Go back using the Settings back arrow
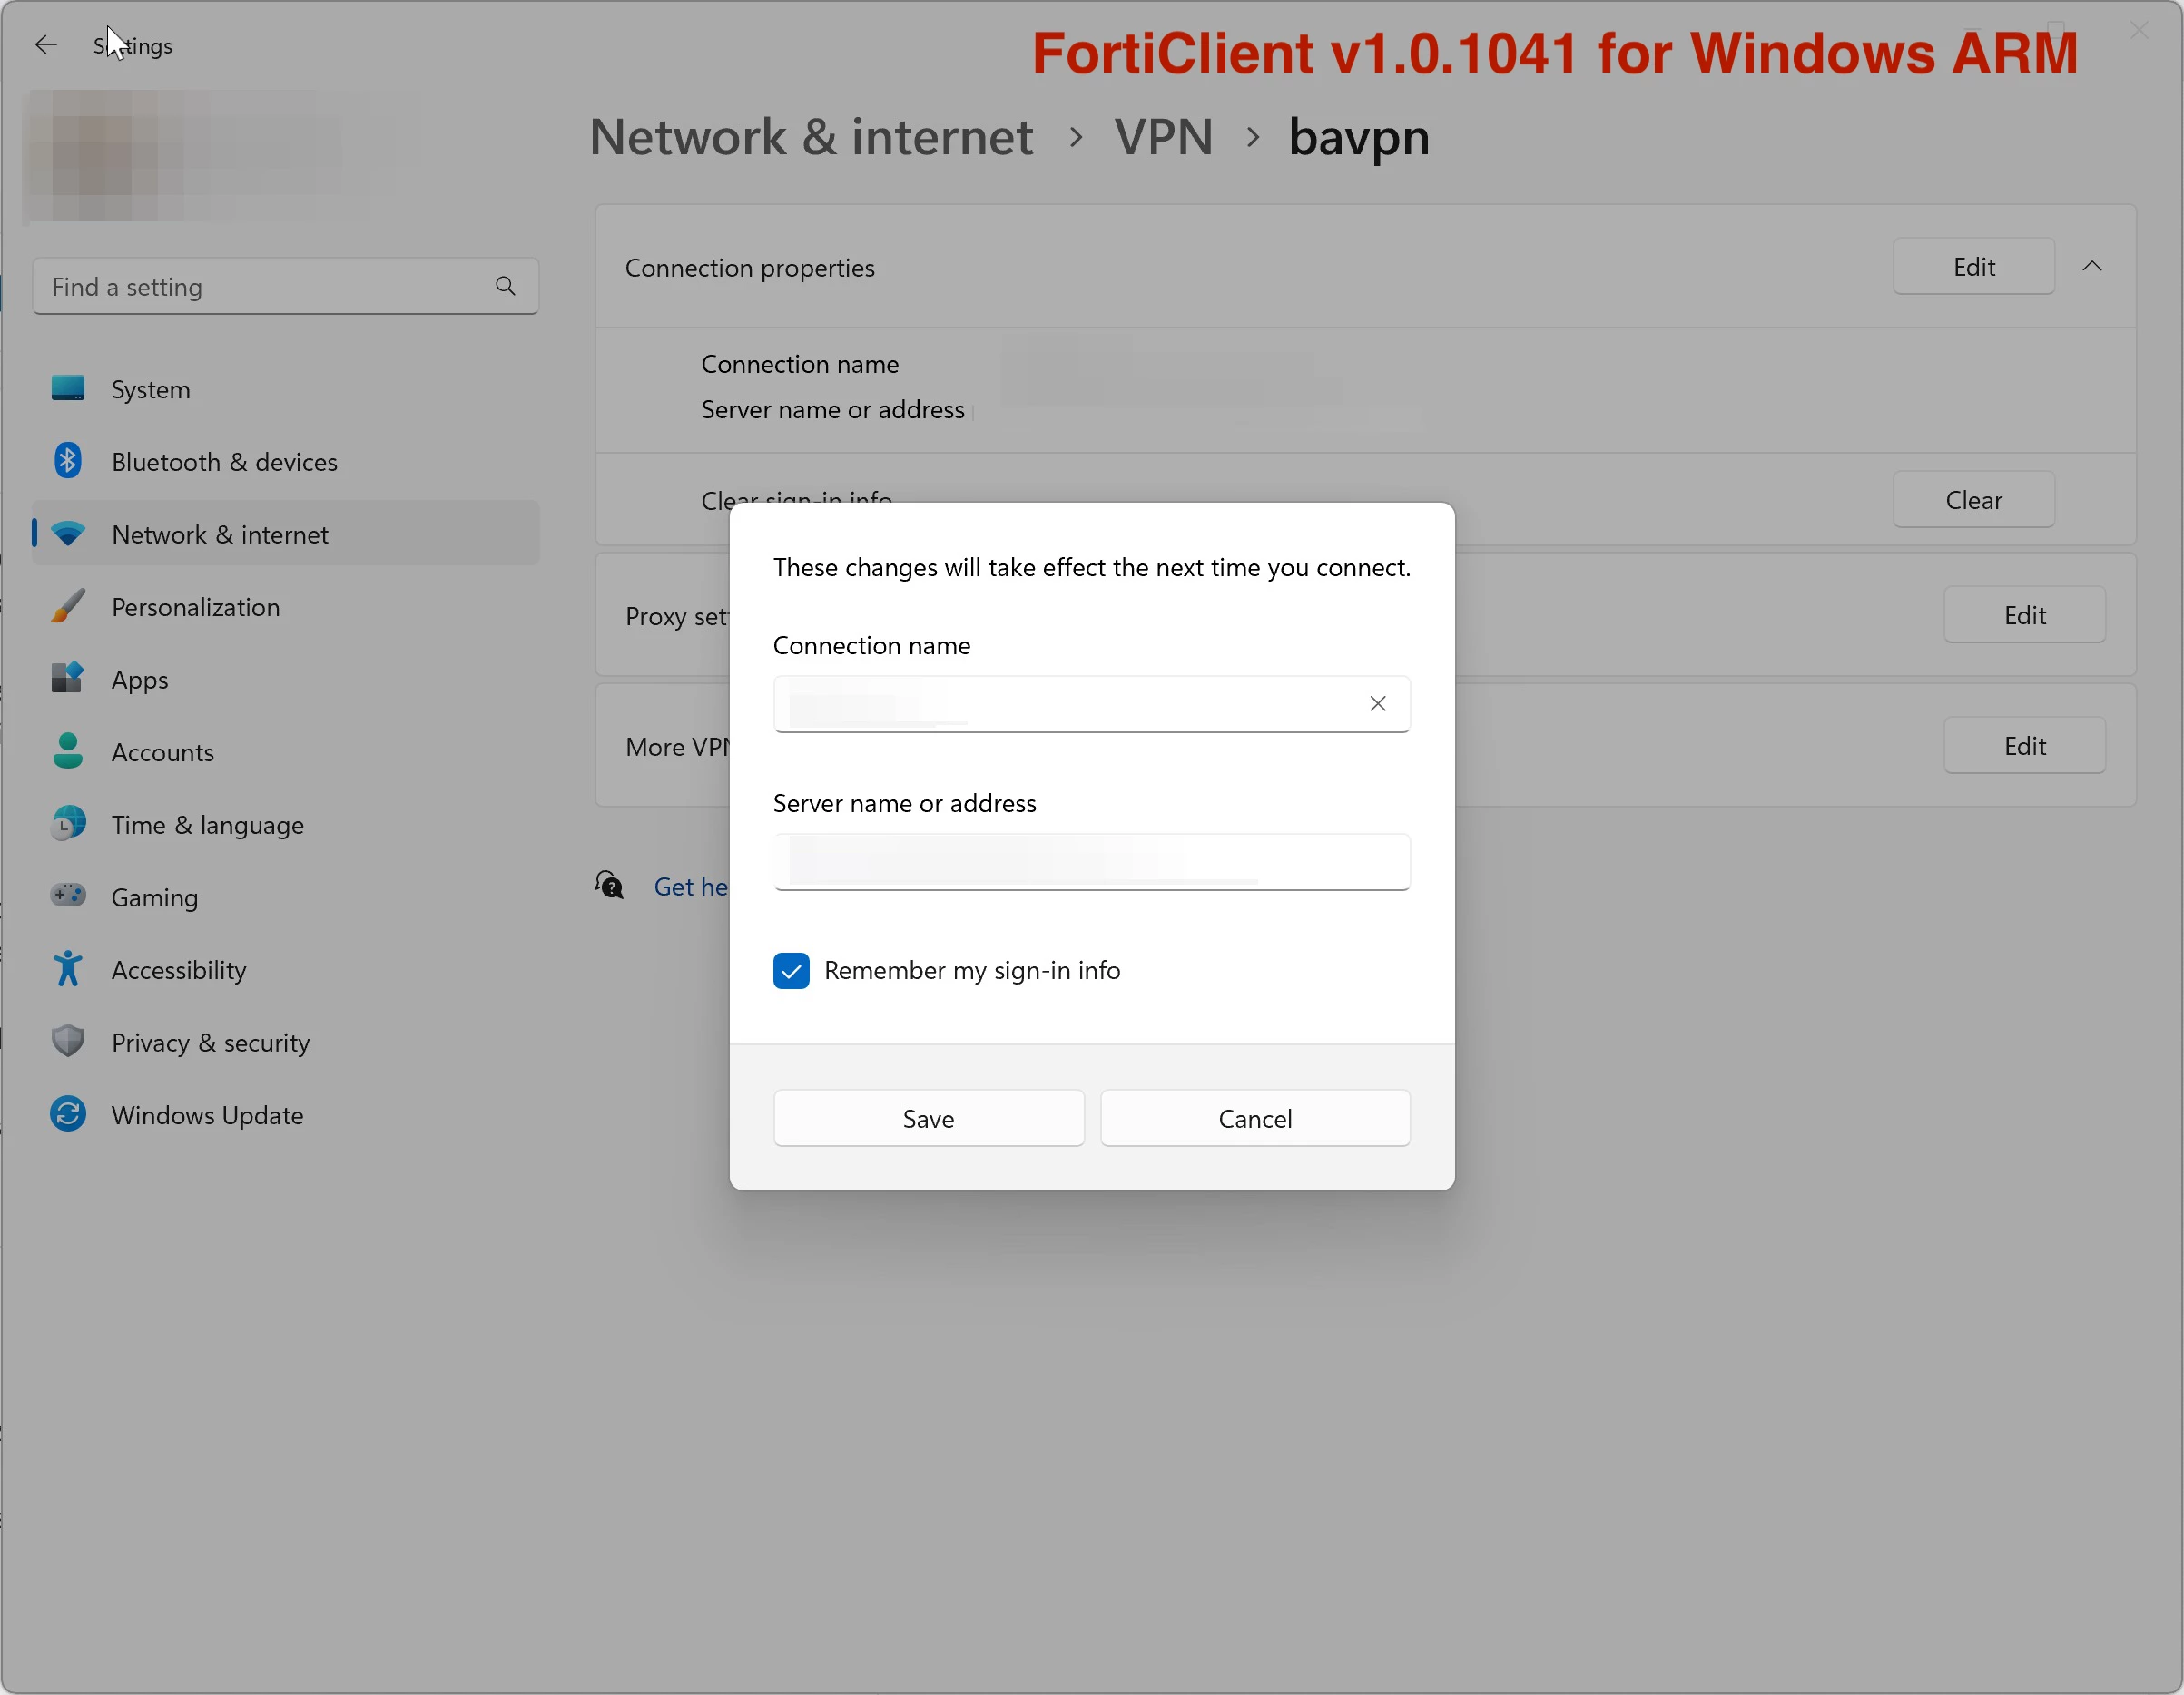Screen dimensions: 2184x1695 (x=46, y=45)
